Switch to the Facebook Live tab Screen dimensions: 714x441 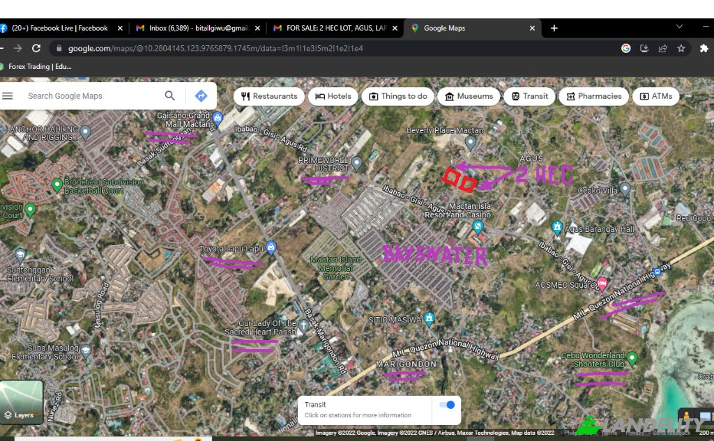[x=59, y=29]
